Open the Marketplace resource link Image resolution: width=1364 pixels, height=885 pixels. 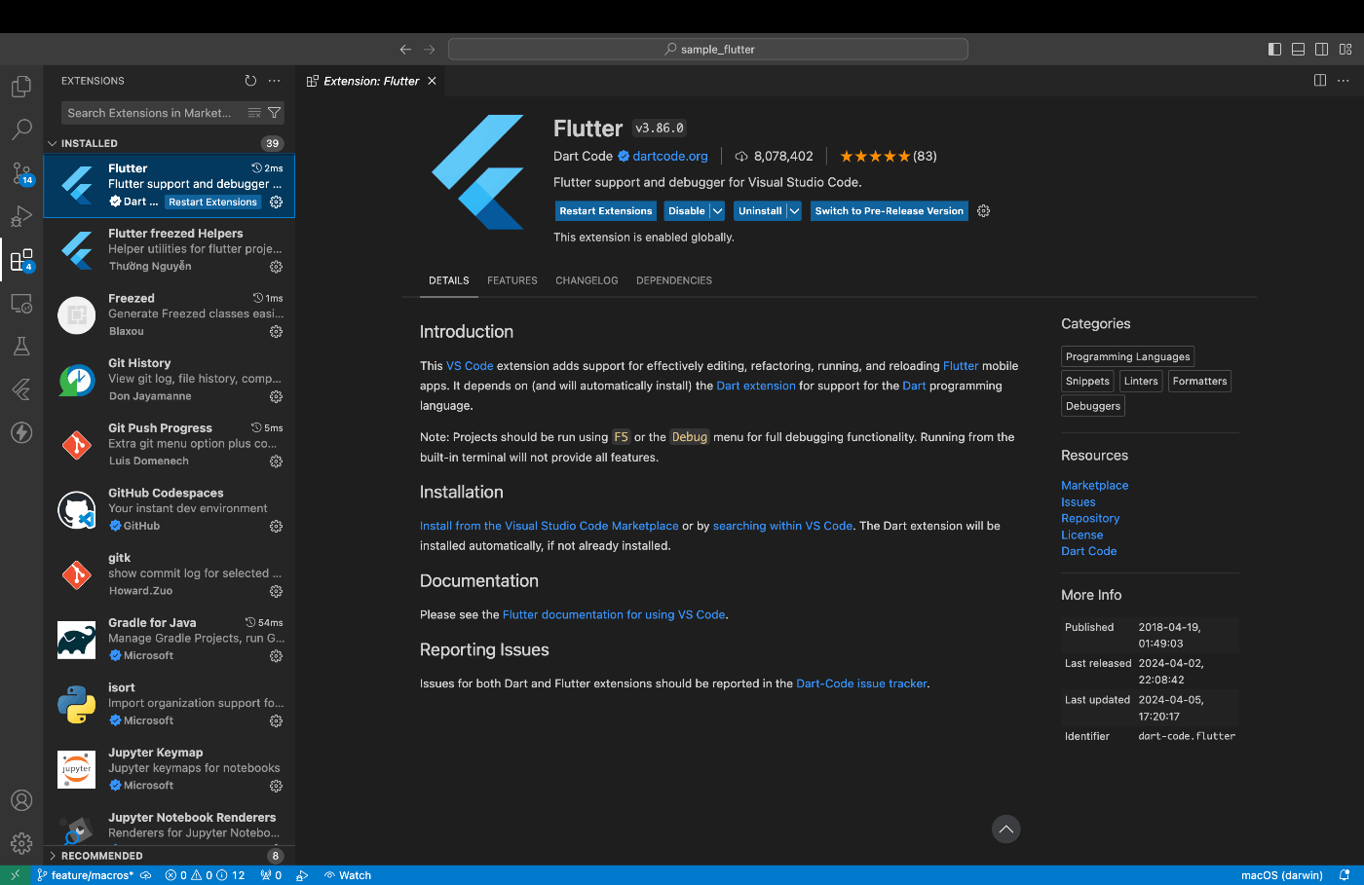coord(1094,485)
